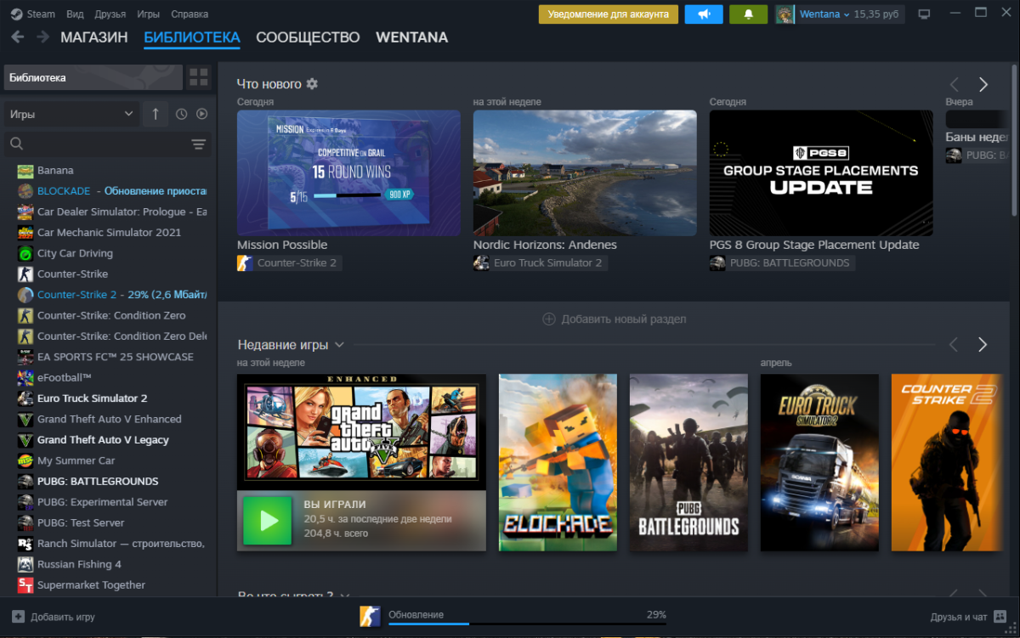
Task: Show next items in Что нового
Action: coord(983,85)
